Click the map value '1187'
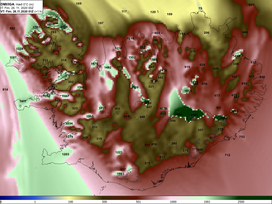This screenshot has width=272, height=204. (65, 96)
